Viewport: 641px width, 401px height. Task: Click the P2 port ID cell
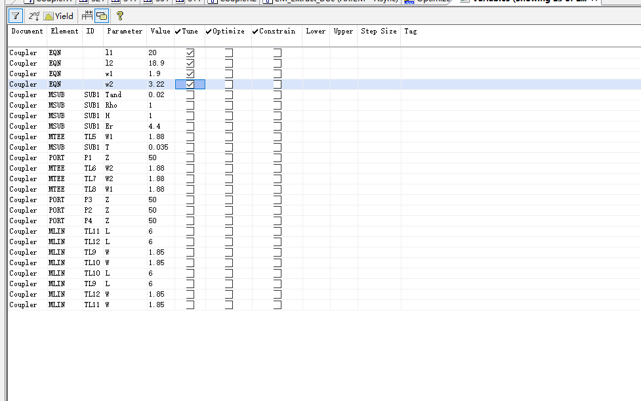(x=89, y=210)
